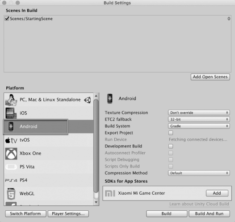Uncheck the Scenes/StartingScene checkbox
Screen dimensions: 235x222
7,19
